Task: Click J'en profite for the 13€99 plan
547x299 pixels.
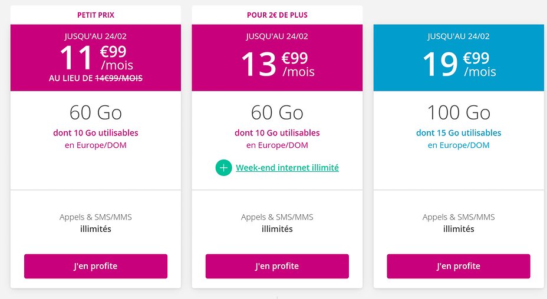Action: pyautogui.click(x=277, y=266)
